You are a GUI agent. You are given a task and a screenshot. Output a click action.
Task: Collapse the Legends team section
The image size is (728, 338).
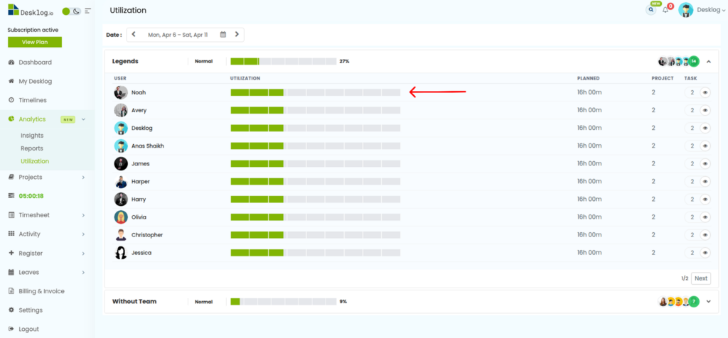[x=708, y=62]
